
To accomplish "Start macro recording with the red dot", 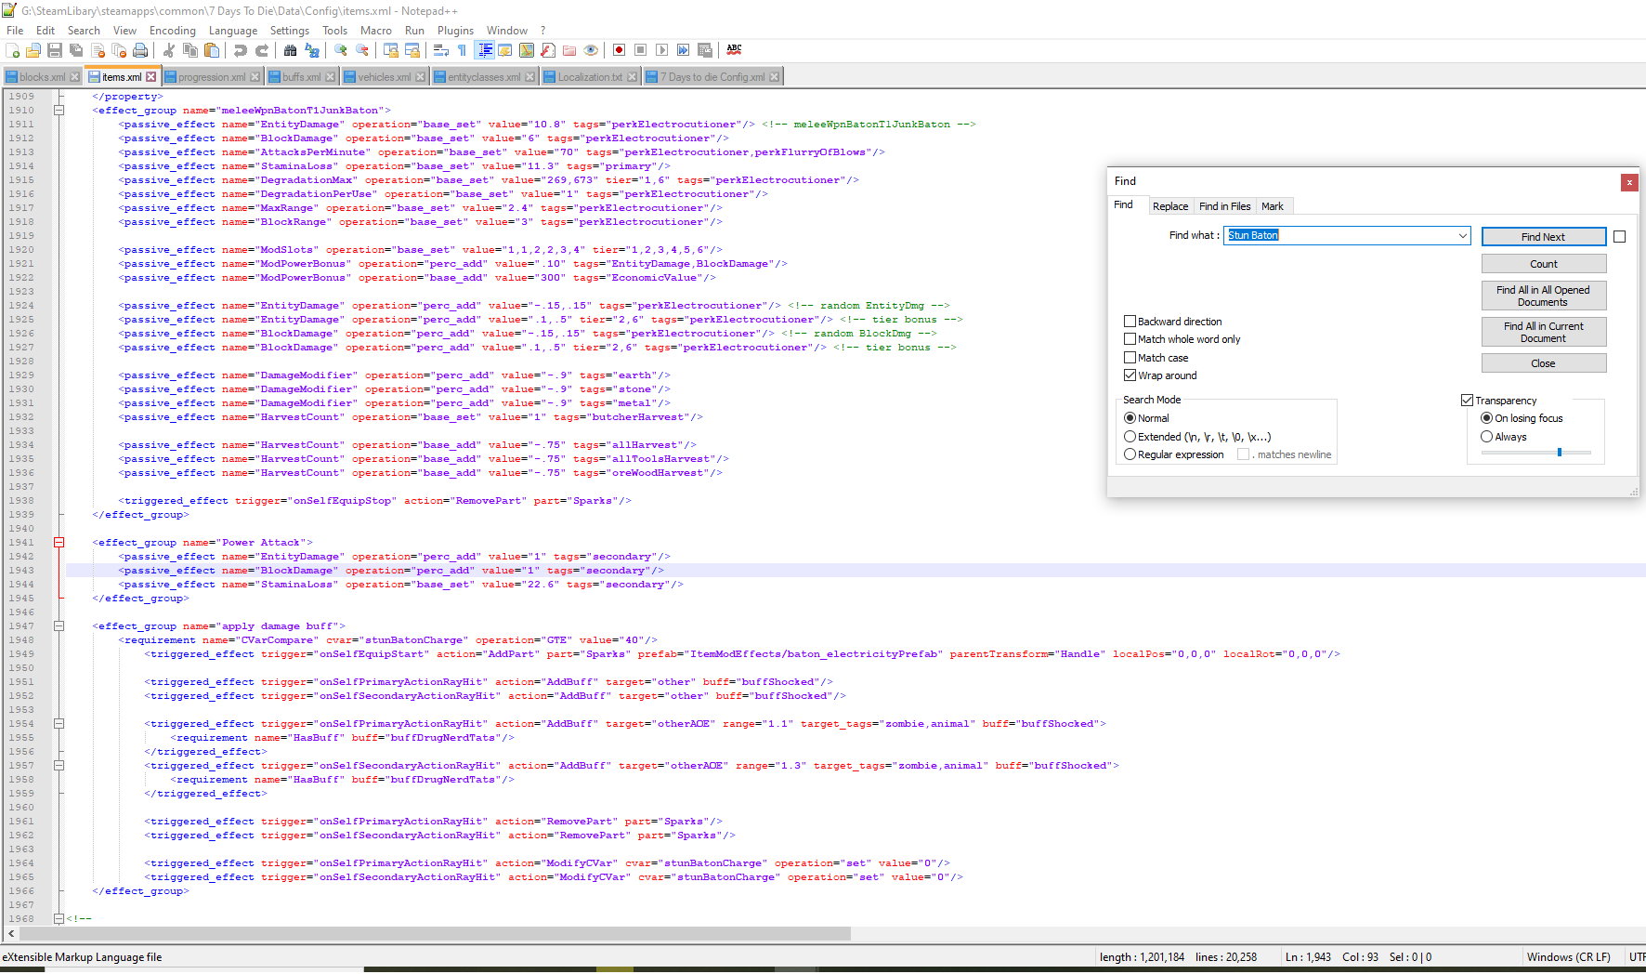I will [x=620, y=50].
